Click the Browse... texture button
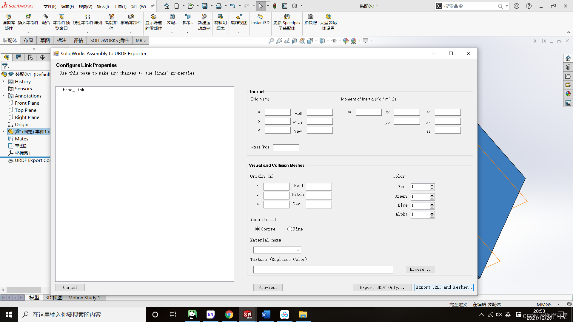Screen dimensions: 573x322 (420, 269)
